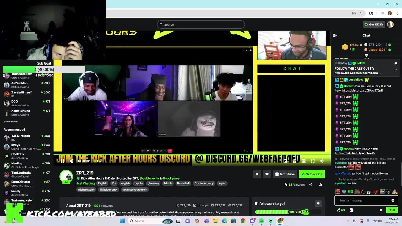Image resolution: width=402 pixels, height=226 pixels.
Task: Open DDG channel in sidebar
Action: coord(27,103)
